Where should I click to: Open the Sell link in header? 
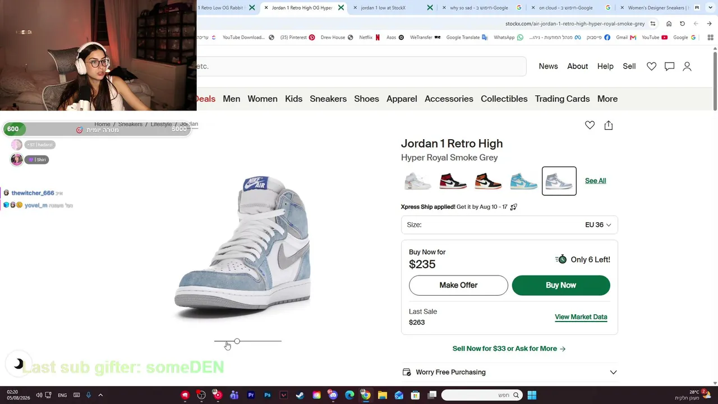coord(629,66)
